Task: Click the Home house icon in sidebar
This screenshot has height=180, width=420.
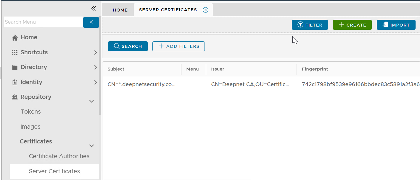Action: [x=15, y=37]
